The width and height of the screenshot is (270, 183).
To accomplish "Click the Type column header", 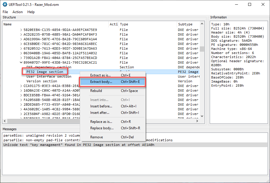I will pos(148,24).
